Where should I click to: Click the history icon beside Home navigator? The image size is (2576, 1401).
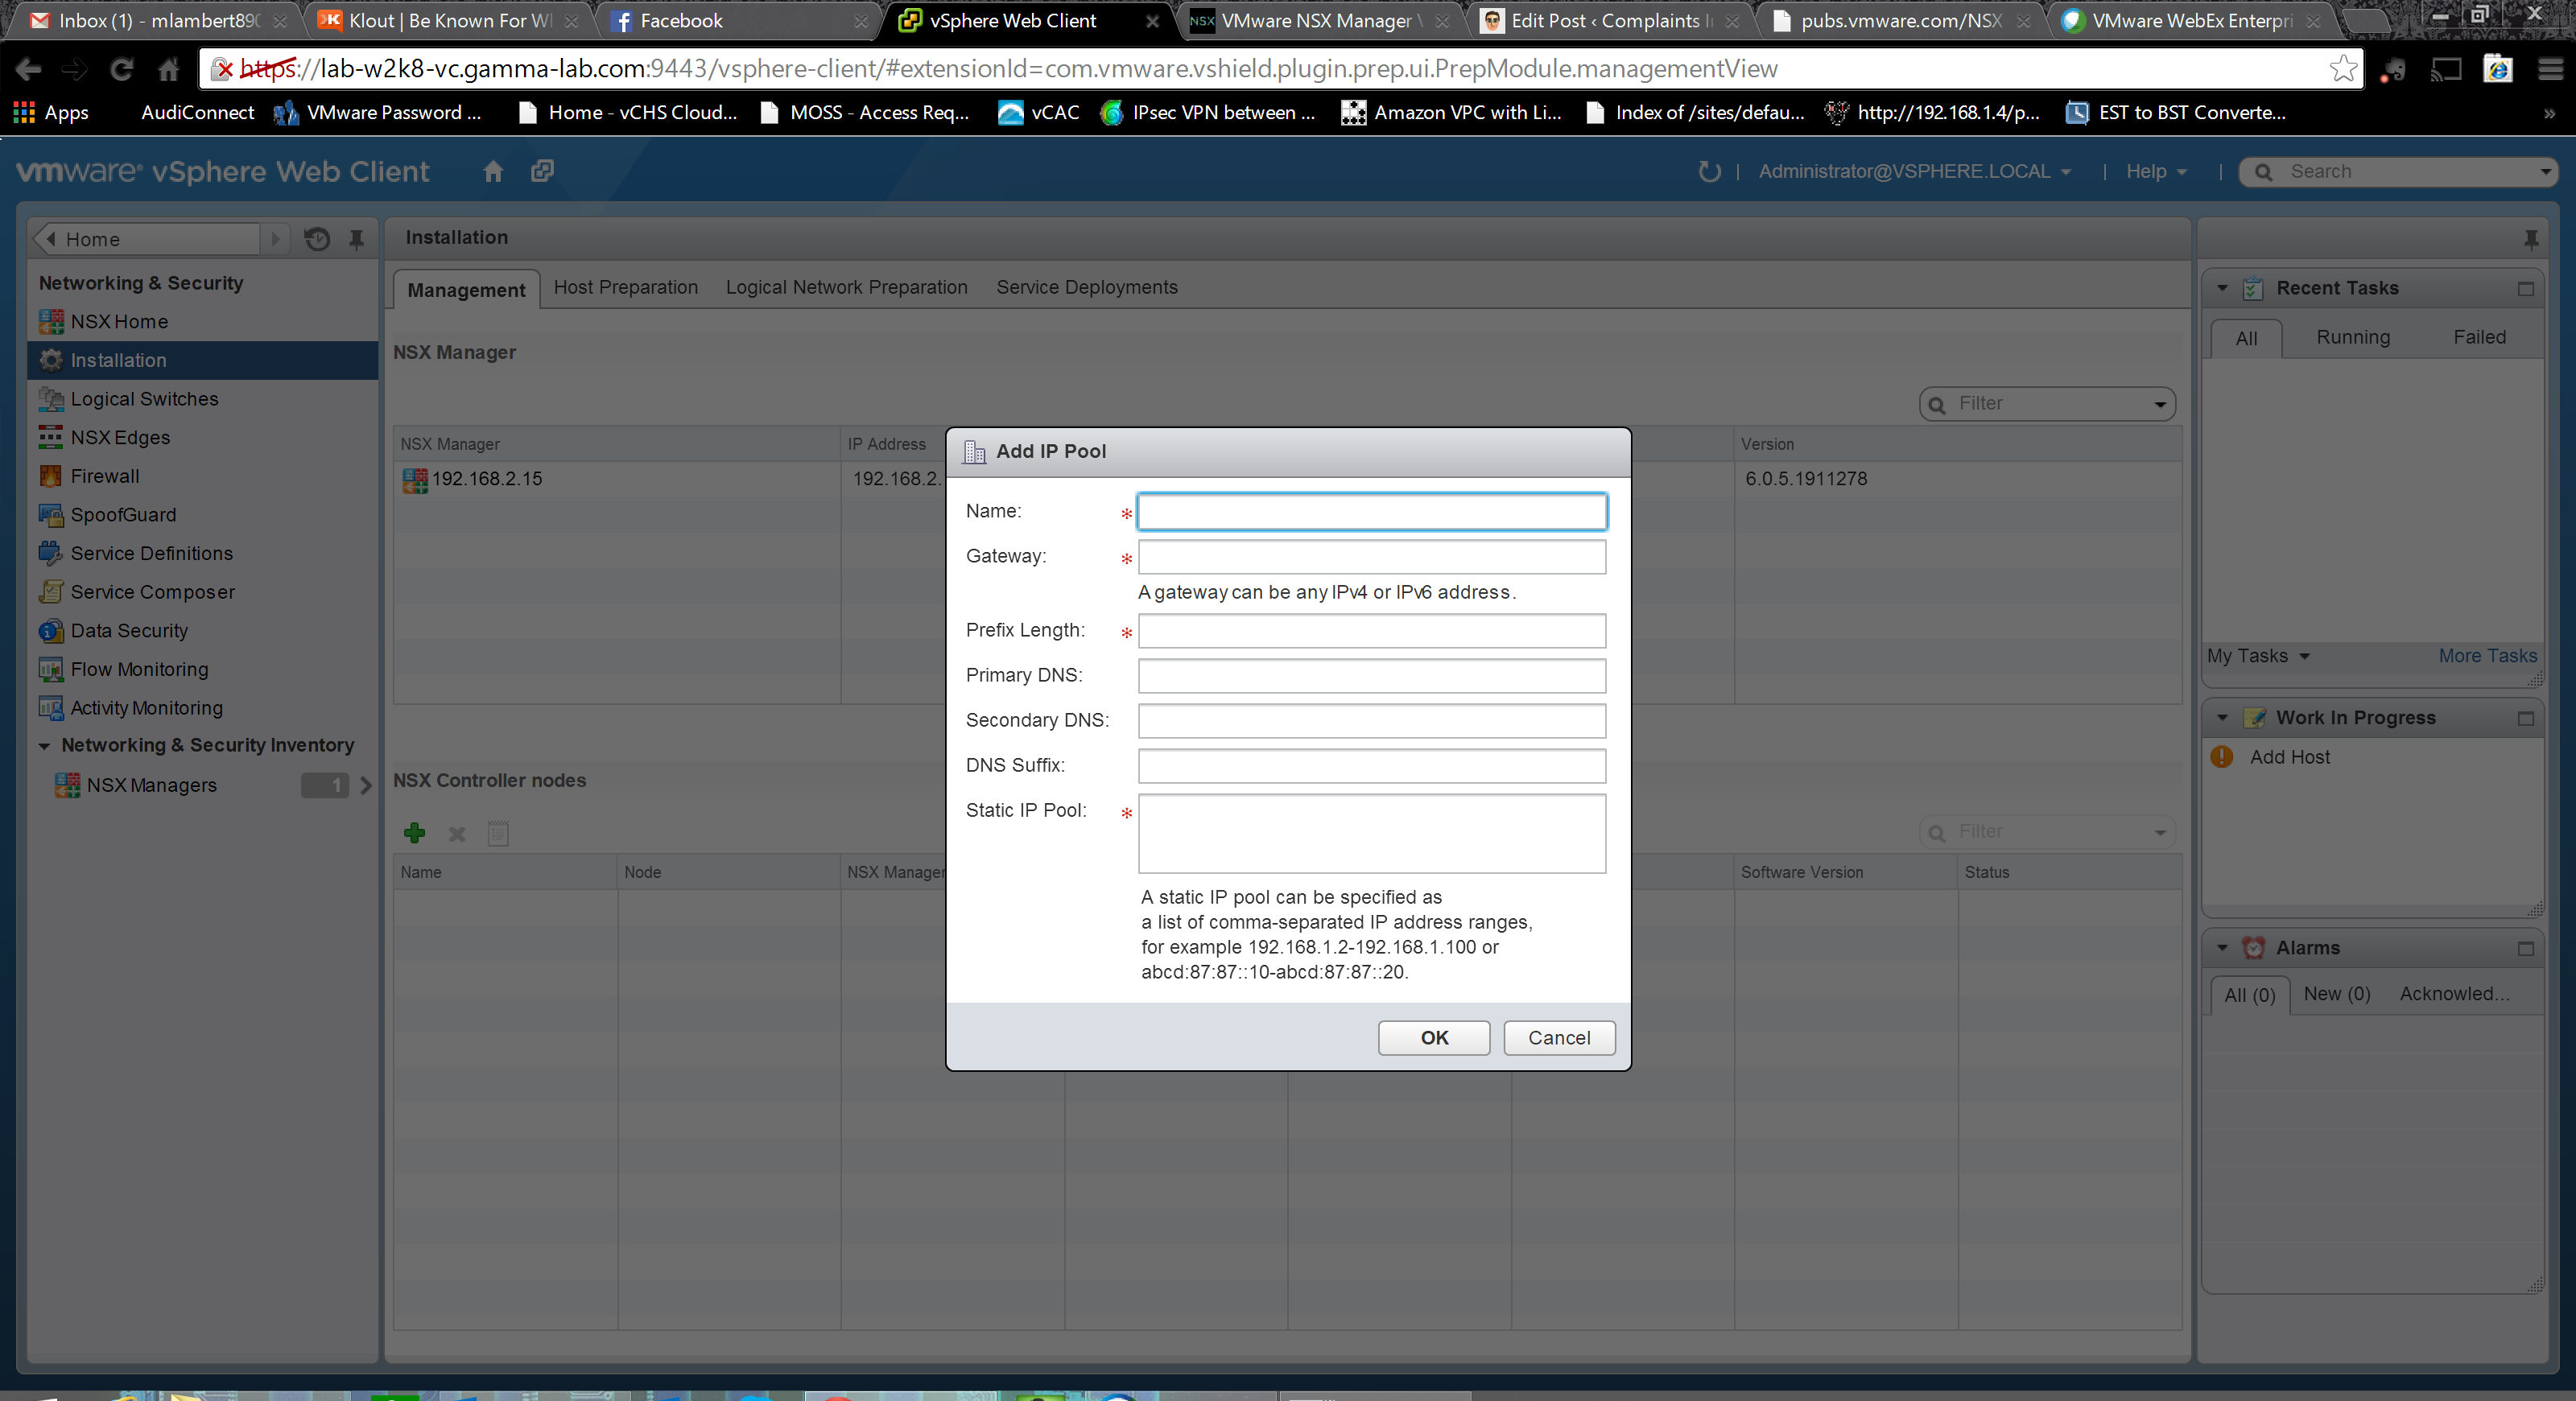point(317,239)
